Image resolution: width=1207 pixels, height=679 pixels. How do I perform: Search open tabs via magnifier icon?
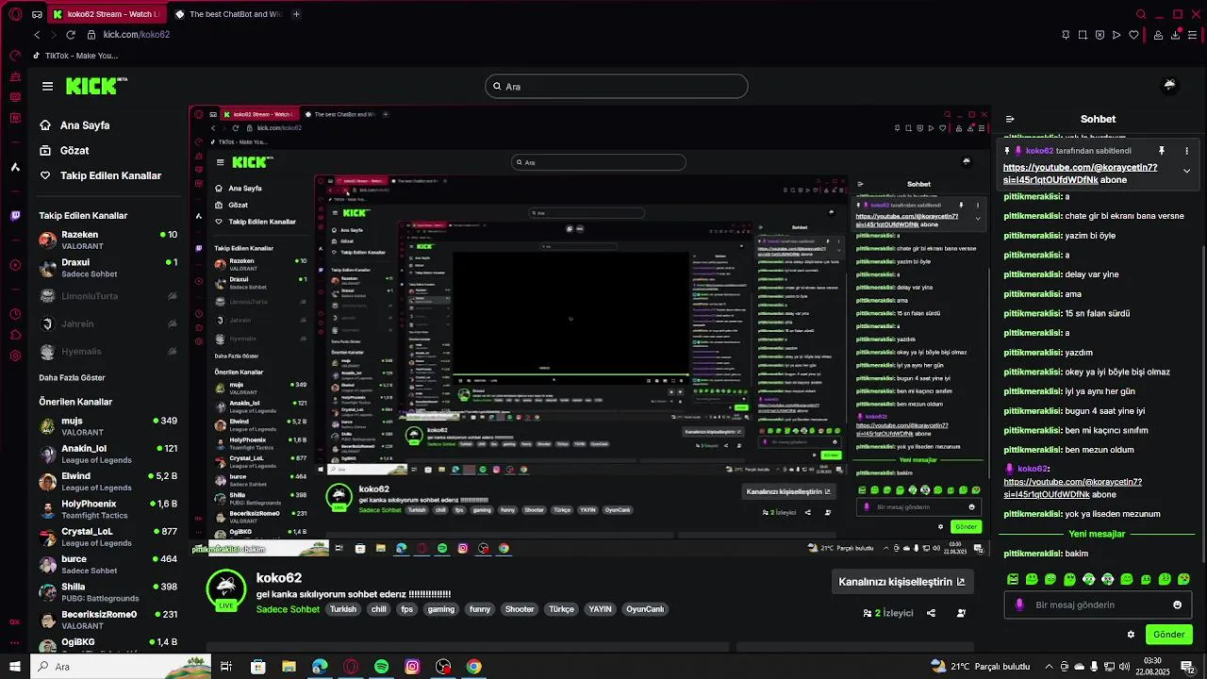[x=1141, y=14]
